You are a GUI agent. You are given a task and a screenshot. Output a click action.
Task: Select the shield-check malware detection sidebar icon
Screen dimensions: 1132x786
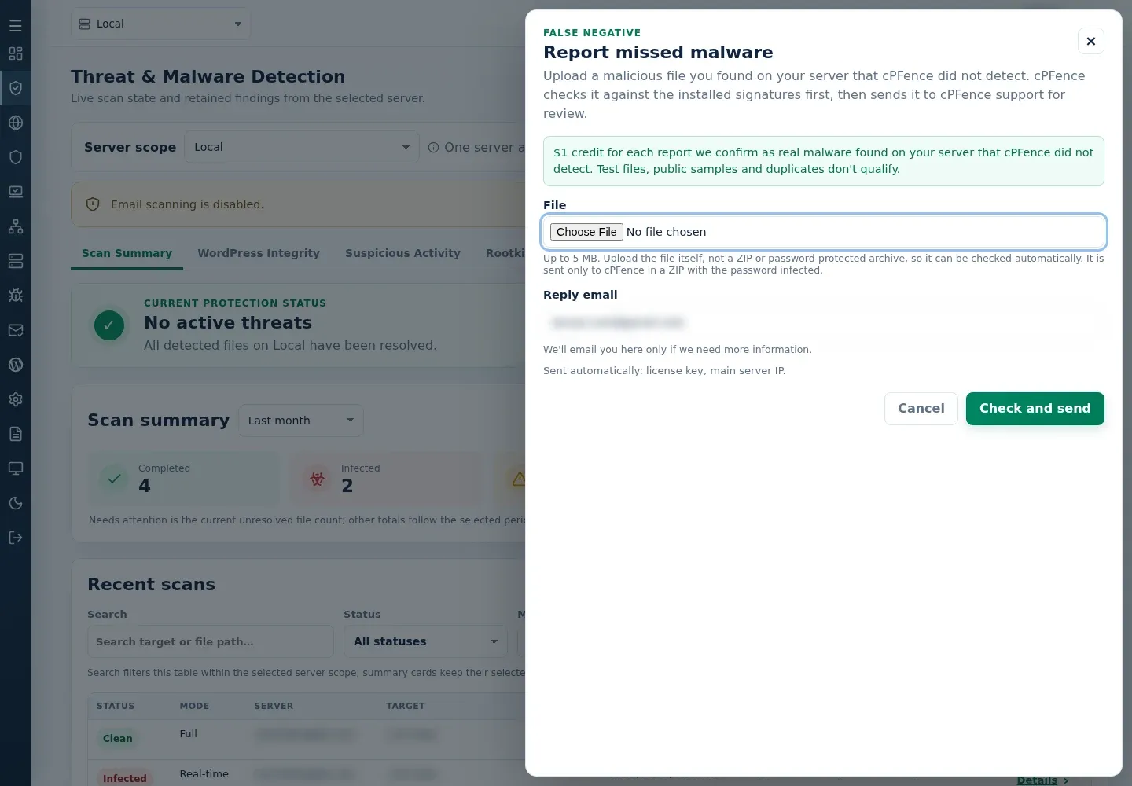pyautogui.click(x=16, y=88)
